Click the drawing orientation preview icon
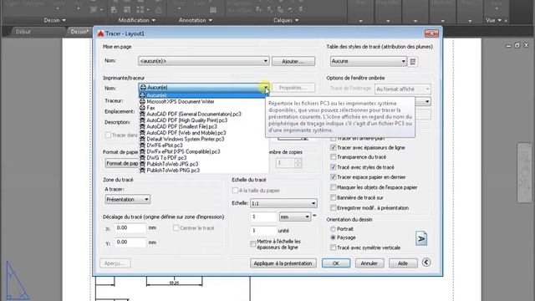Screen dimensions: 535x301 click(x=421, y=238)
